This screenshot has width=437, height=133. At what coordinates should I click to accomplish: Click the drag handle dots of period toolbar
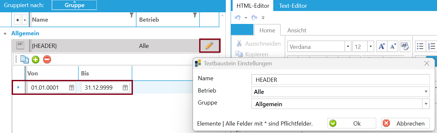(x=16, y=59)
